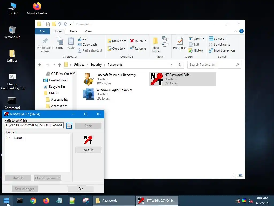Click Path to SAM file field
This screenshot has width=274, height=206.
tap(34, 125)
